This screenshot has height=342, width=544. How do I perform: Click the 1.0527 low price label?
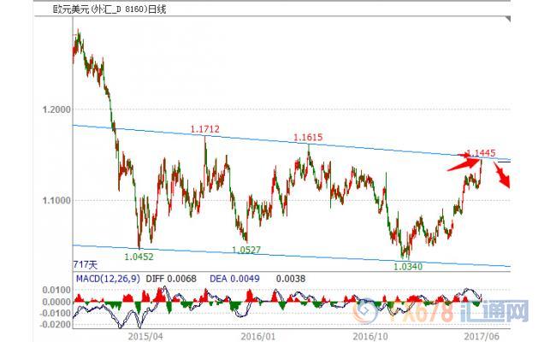click(248, 250)
